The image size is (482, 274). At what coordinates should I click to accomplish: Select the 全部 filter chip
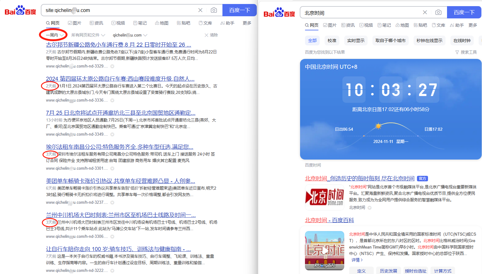312,41
